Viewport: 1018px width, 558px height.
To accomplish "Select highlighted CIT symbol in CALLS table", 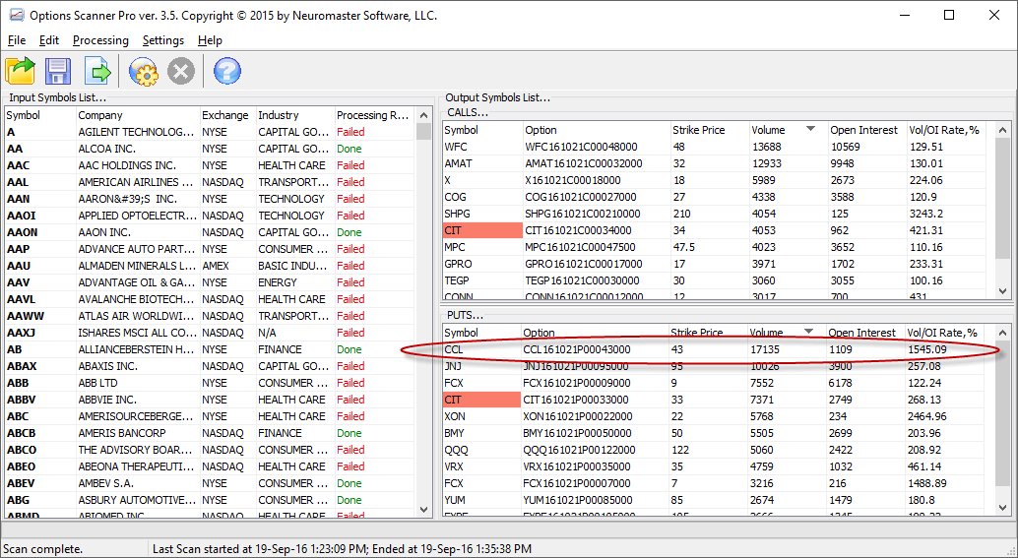I will click(x=482, y=230).
